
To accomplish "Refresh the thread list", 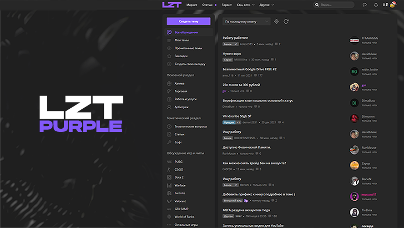I will pyautogui.click(x=286, y=22).
